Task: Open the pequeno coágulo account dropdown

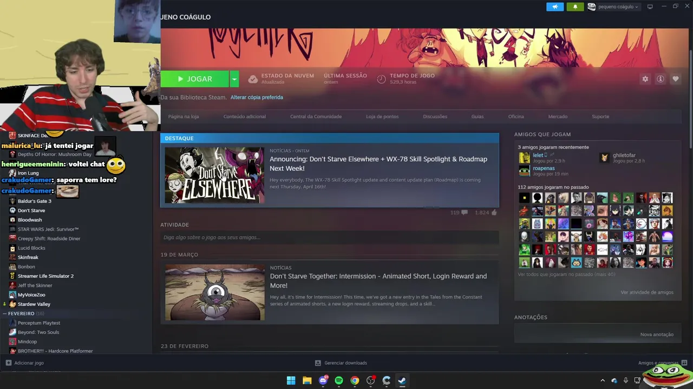Action: point(613,7)
